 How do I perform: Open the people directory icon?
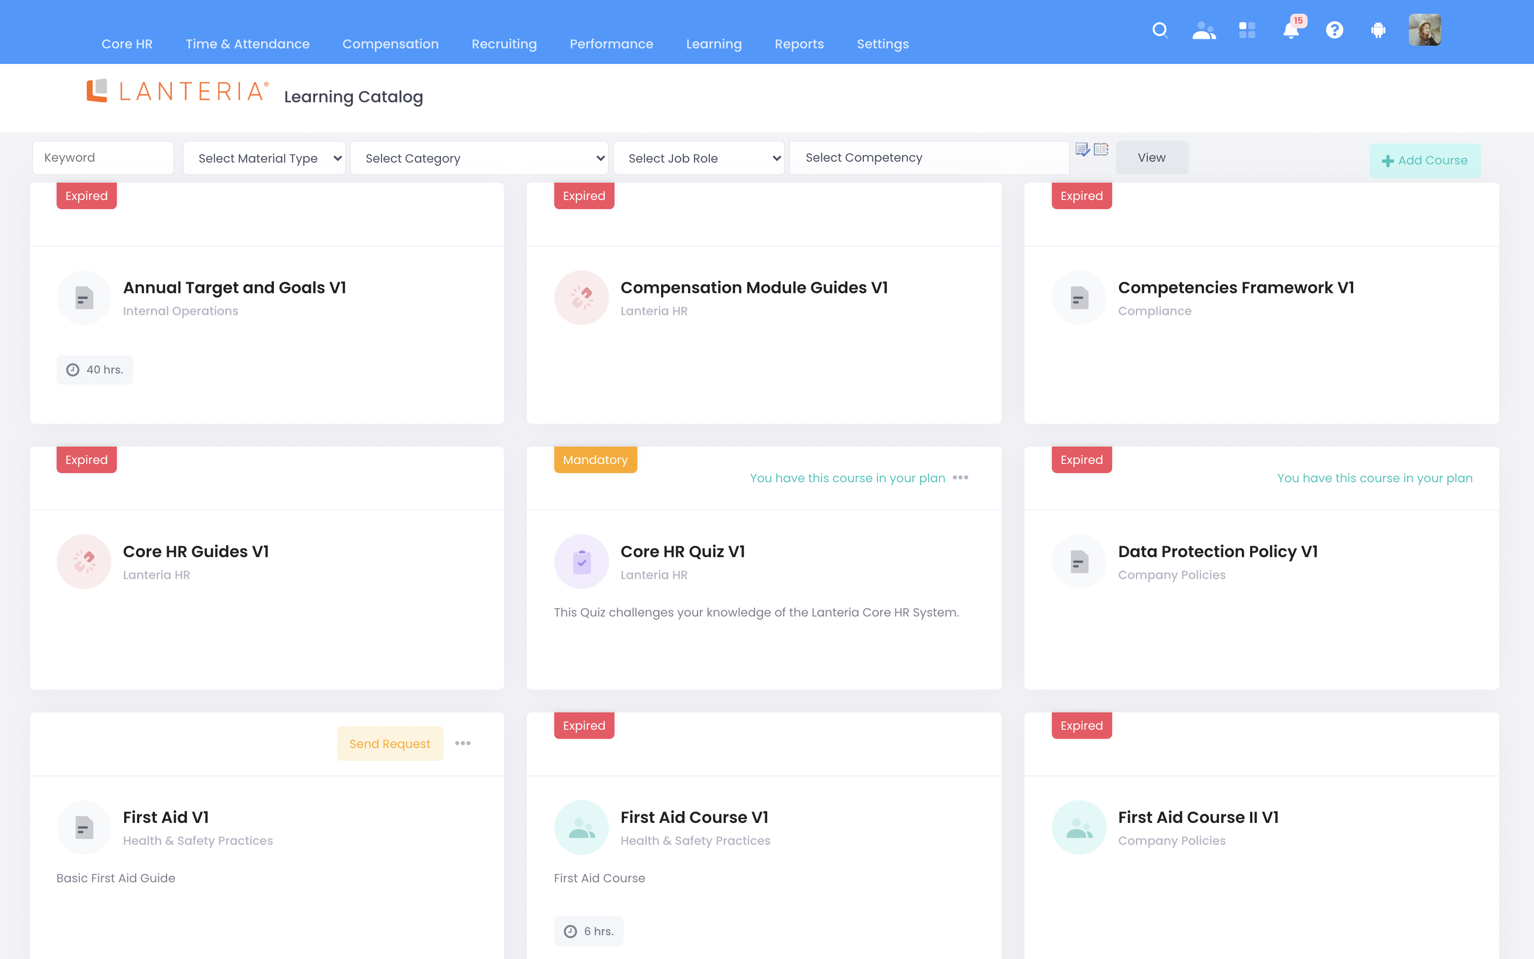(1204, 31)
